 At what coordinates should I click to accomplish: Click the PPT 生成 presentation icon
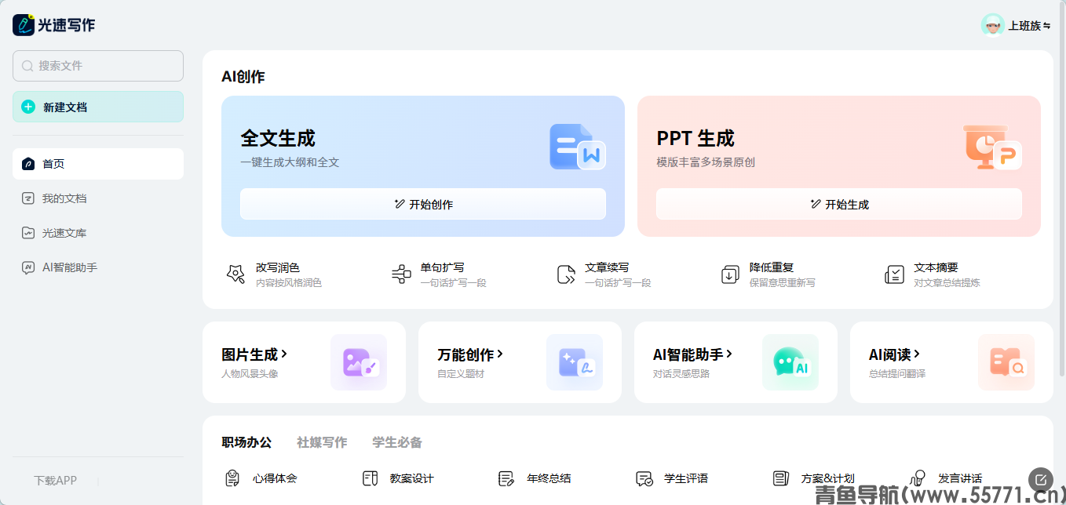[993, 147]
